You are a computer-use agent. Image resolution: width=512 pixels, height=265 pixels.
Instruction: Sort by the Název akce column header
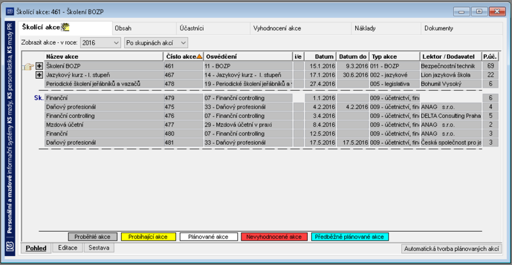pyautogui.click(x=104, y=56)
